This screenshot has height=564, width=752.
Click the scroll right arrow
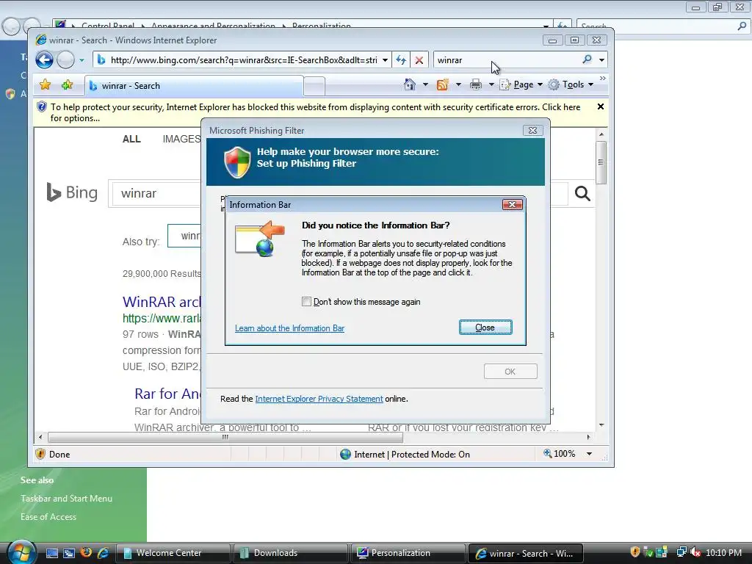coord(588,438)
